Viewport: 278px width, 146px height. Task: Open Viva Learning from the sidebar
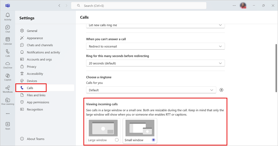pyautogui.click(x=8, y=101)
